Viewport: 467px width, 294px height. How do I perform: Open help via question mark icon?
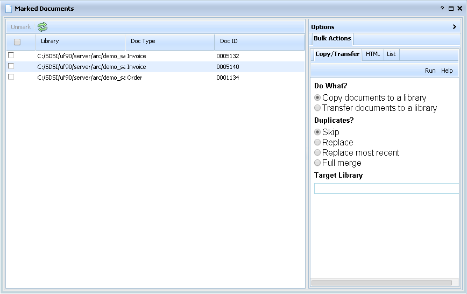[442, 9]
